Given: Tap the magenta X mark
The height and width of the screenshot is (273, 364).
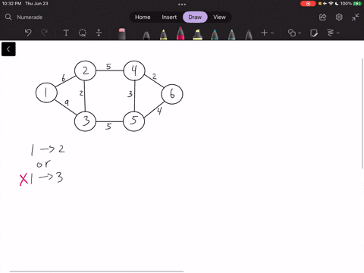Looking at the screenshot, I should click(24, 180).
